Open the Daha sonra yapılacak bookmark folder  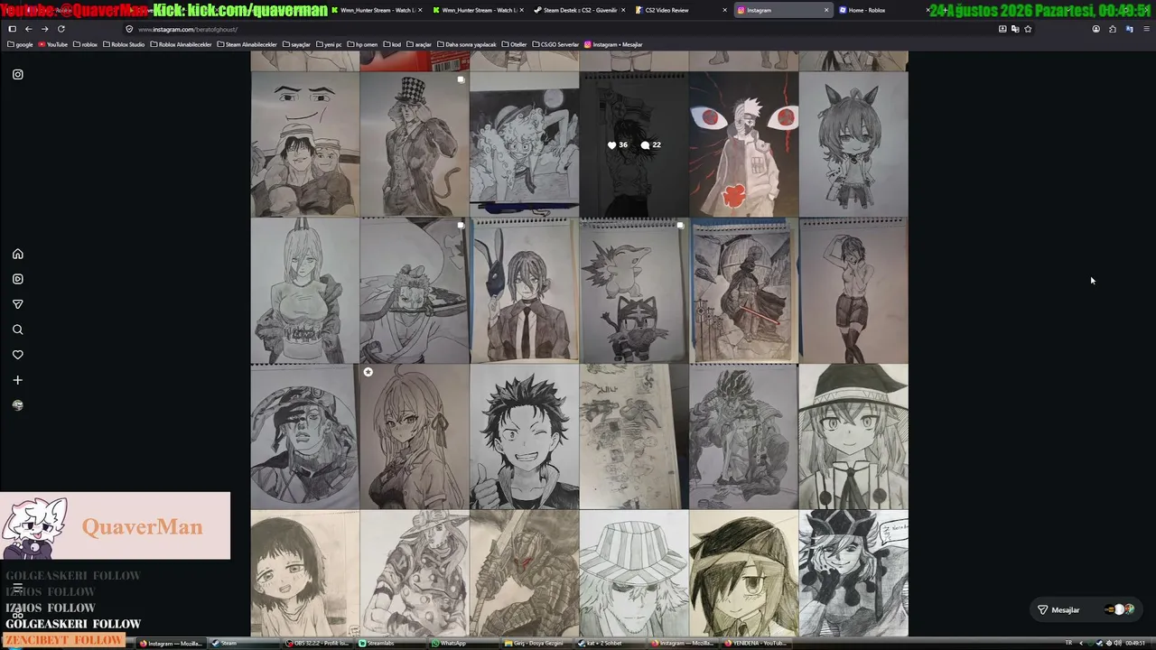(x=466, y=44)
